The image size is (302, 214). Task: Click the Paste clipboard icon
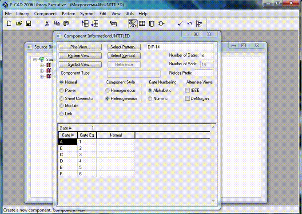pyautogui.click(x=66, y=24)
